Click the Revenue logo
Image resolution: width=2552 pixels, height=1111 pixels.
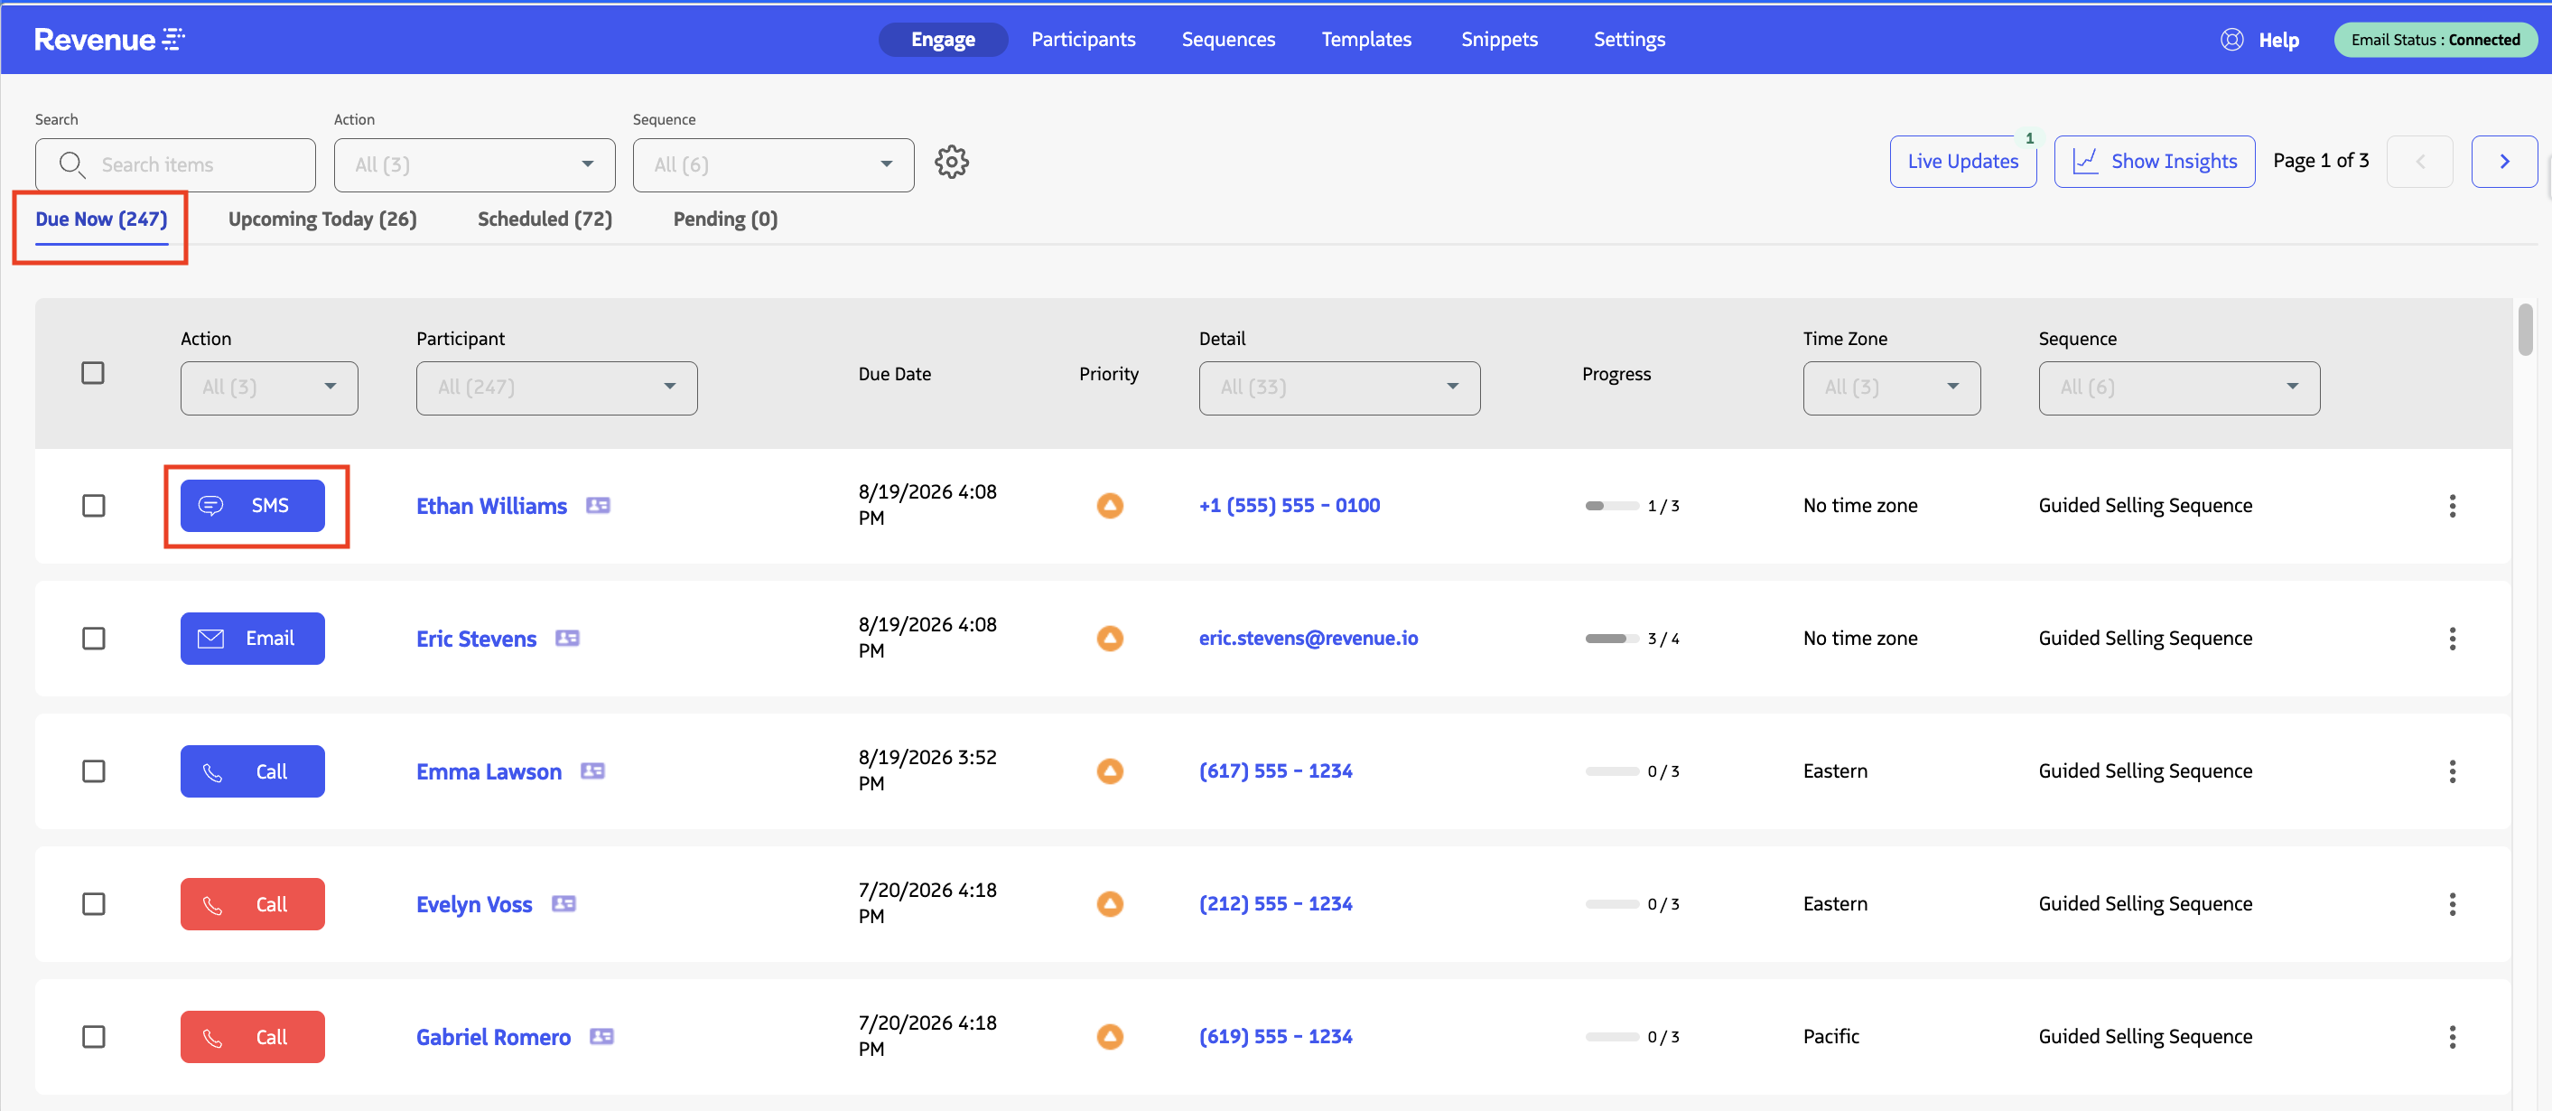click(109, 40)
